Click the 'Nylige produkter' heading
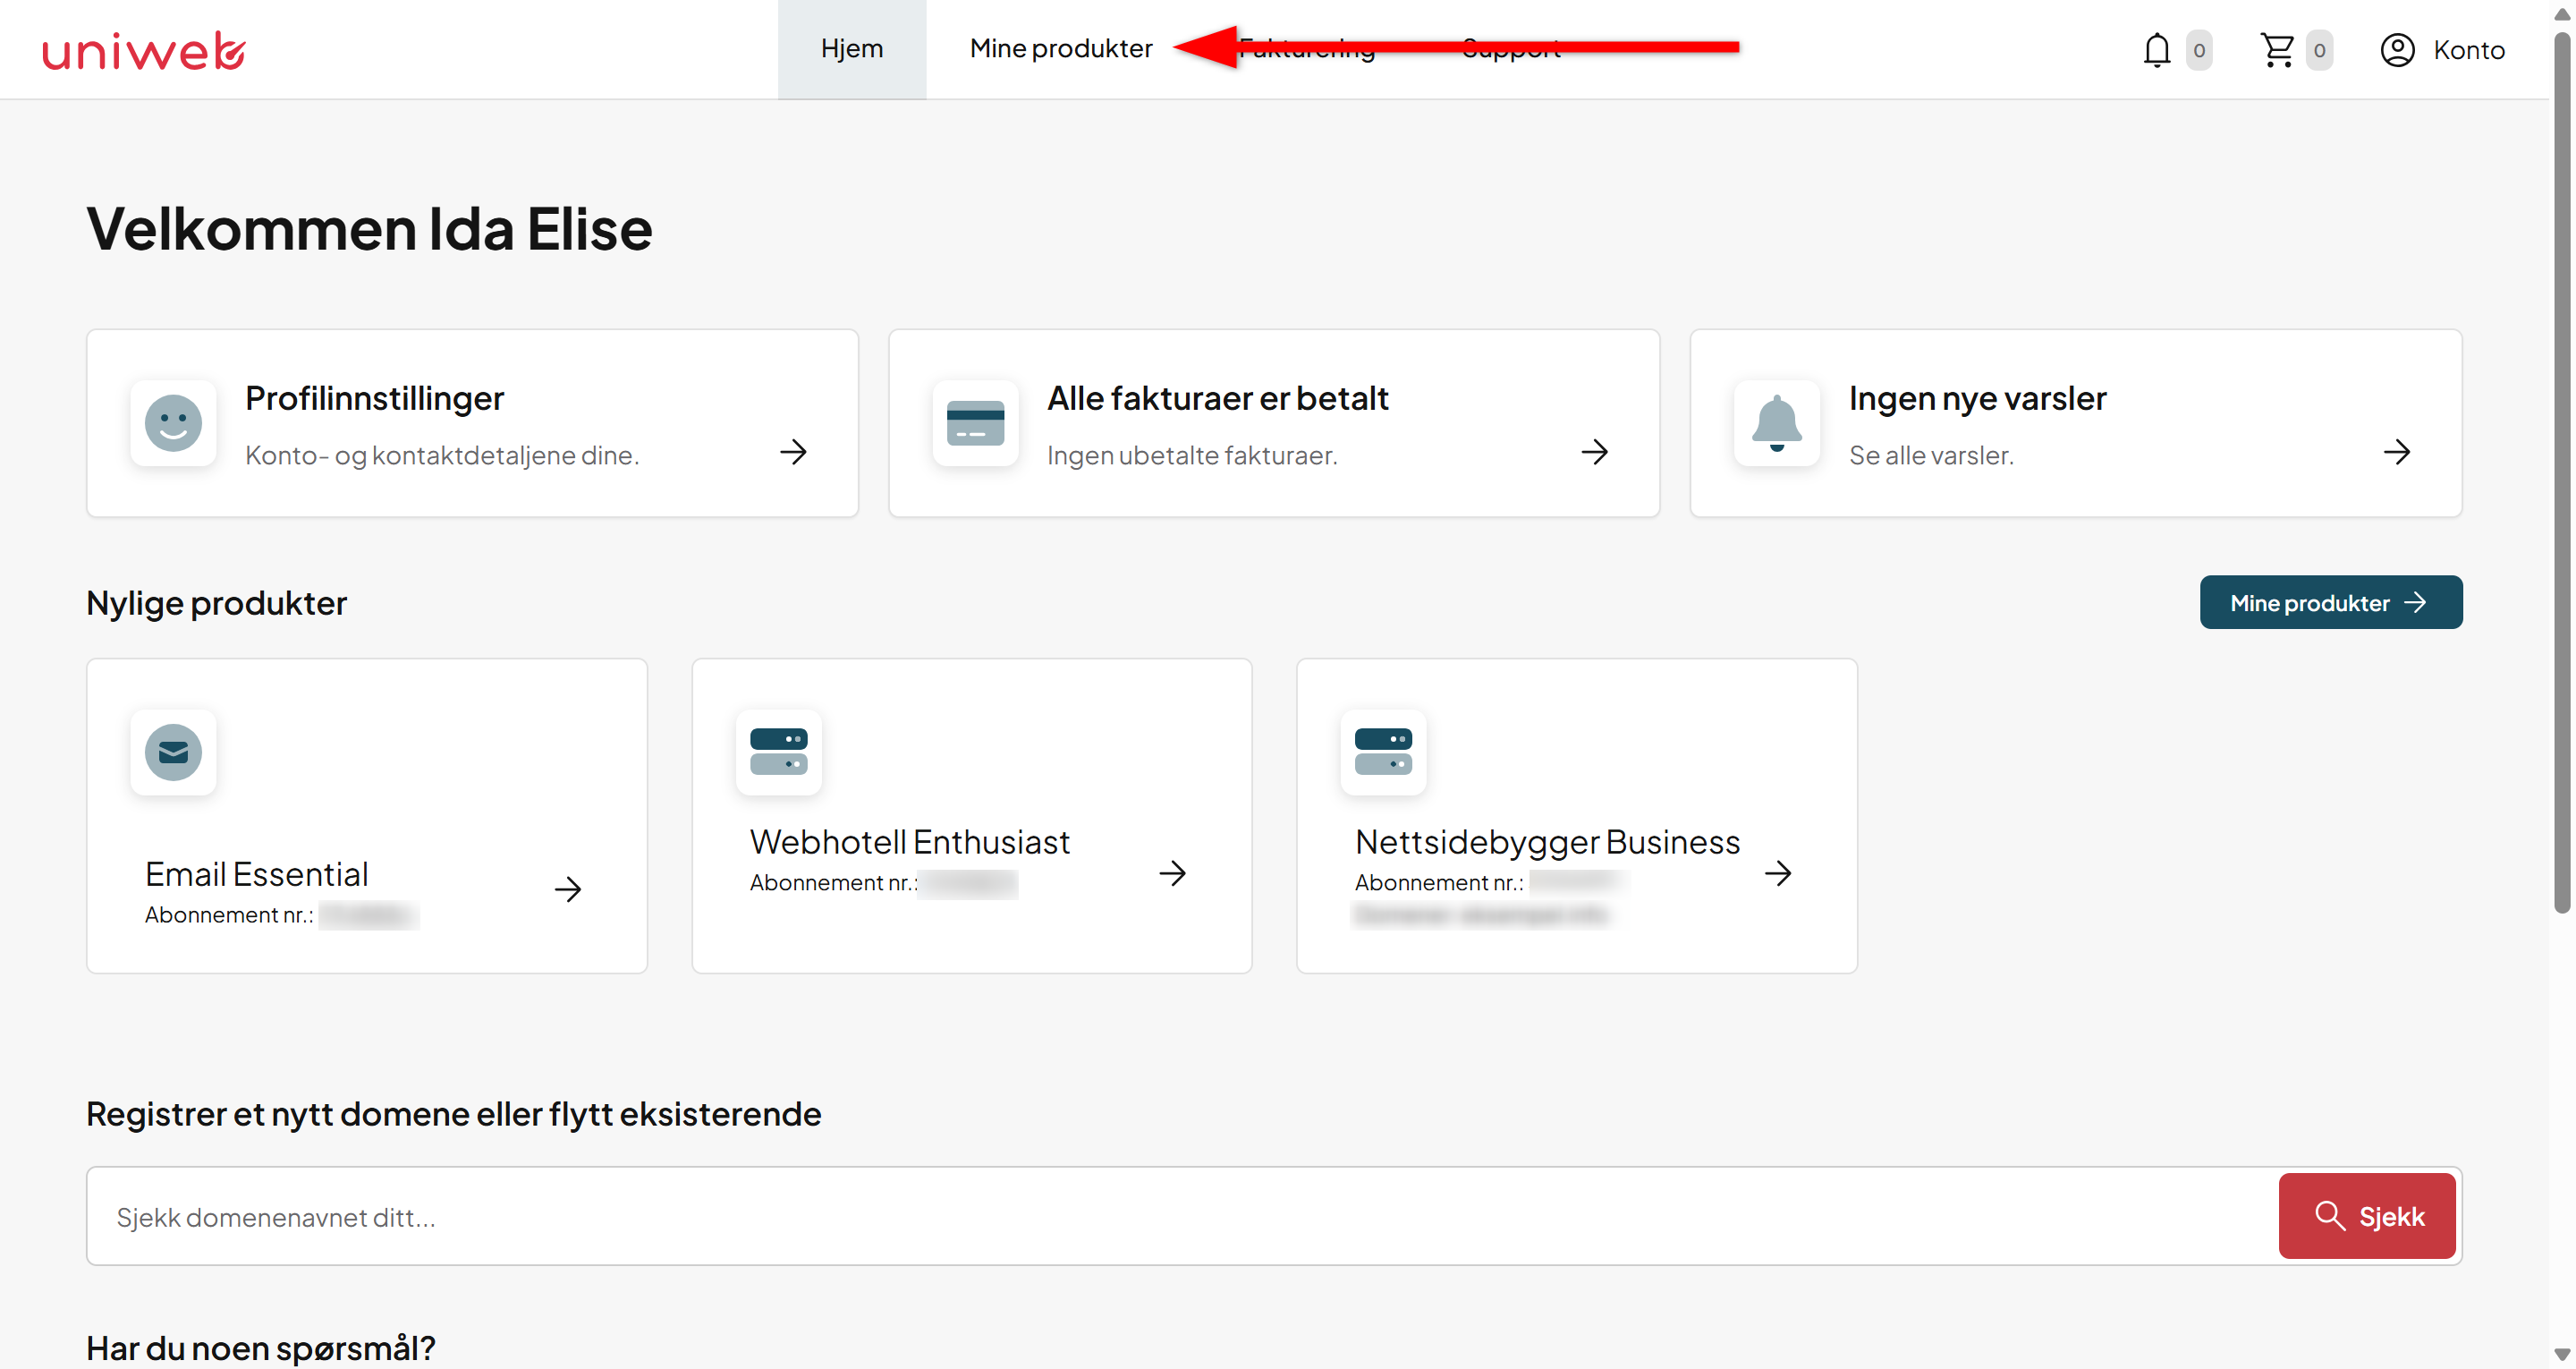Screen dimensions: 2576x1369 [x=216, y=603]
